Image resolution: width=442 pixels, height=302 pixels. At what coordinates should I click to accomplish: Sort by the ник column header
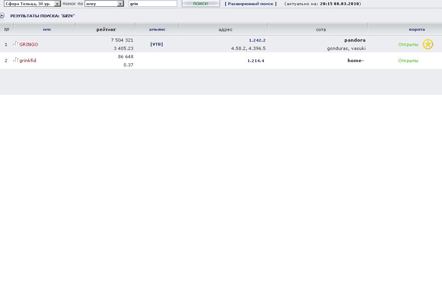click(x=47, y=29)
